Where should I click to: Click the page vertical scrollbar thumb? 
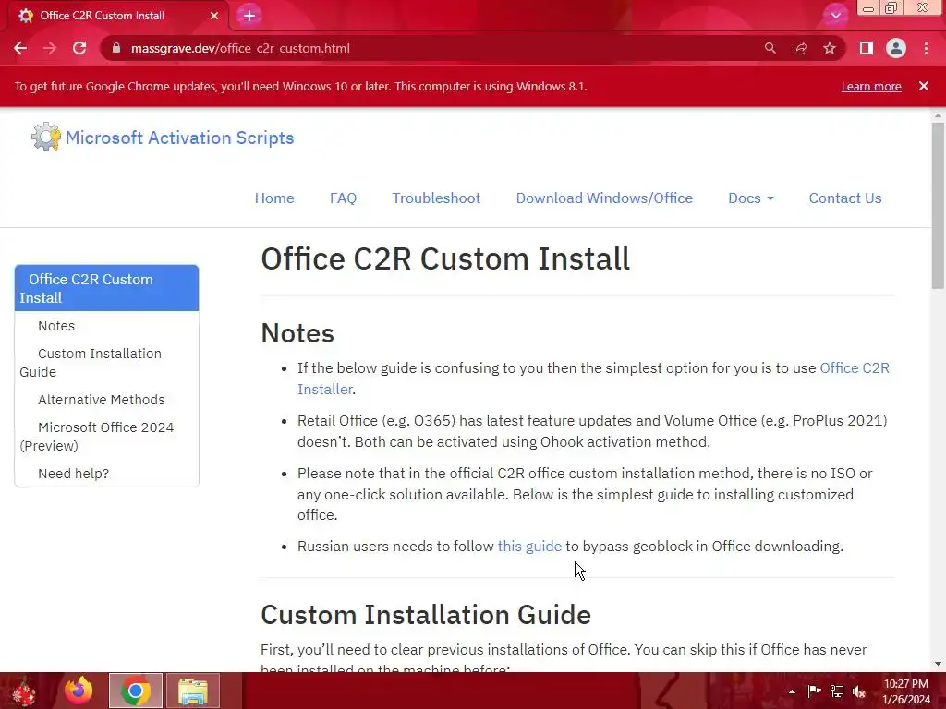[939, 205]
